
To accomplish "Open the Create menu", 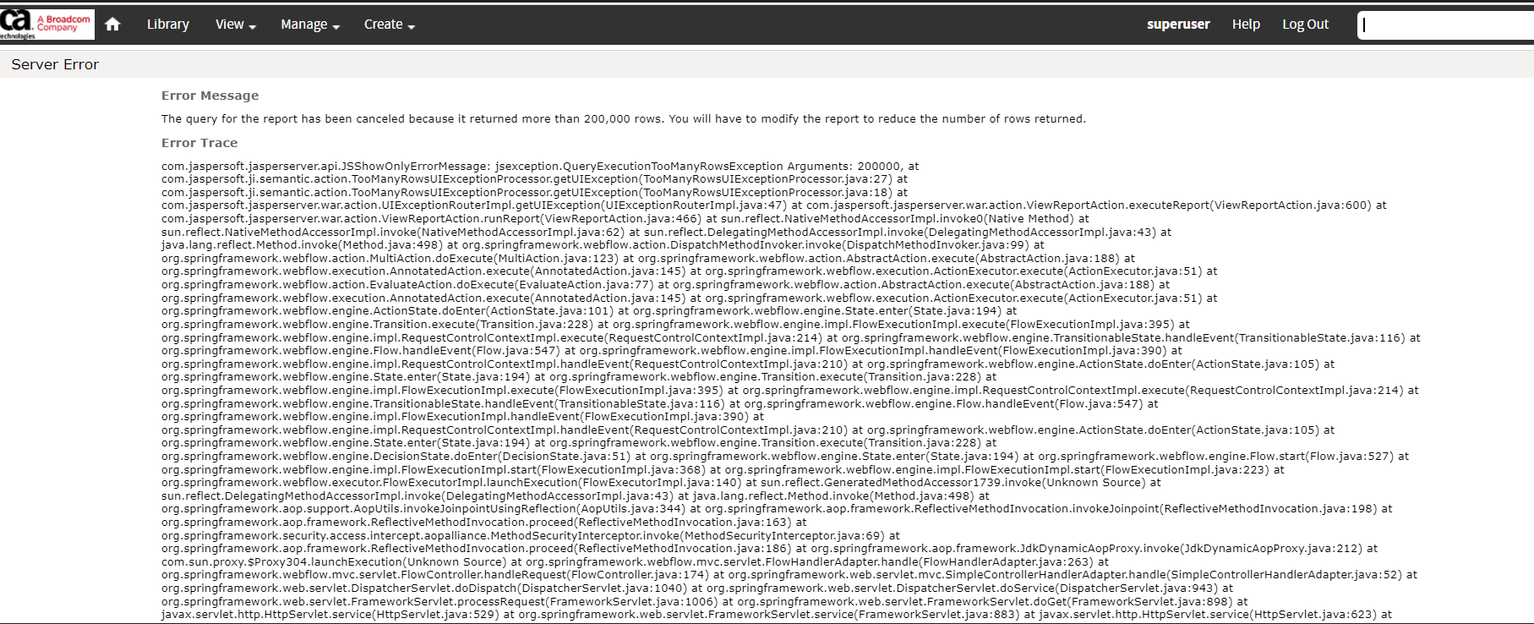I will 390,25.
